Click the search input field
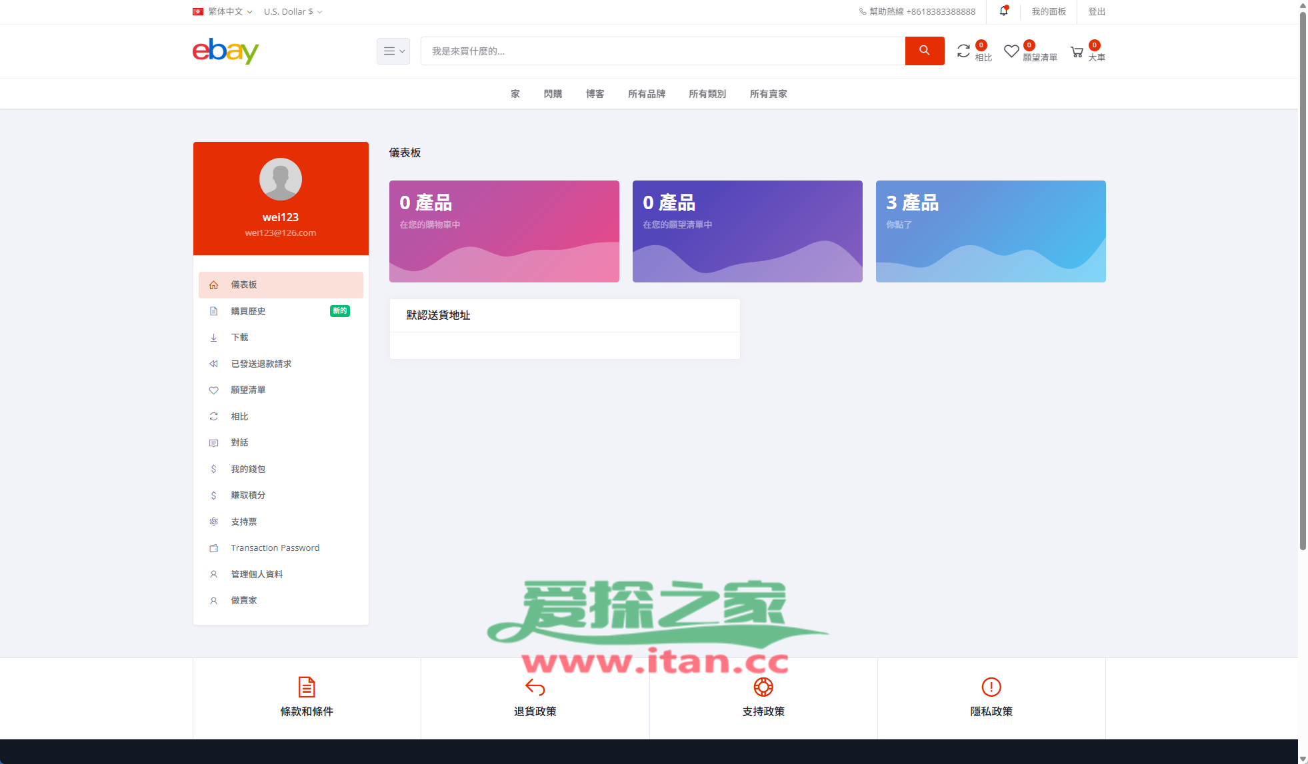The width and height of the screenshot is (1308, 764). pos(663,51)
